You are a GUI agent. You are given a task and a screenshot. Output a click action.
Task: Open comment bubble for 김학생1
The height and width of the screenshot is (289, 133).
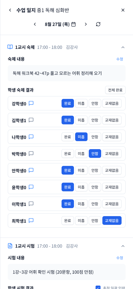[31, 120]
